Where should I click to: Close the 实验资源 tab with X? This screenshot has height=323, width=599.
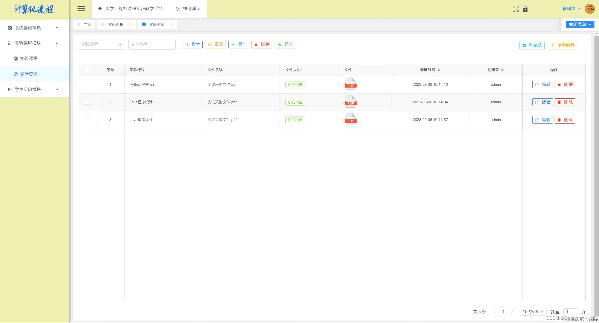pos(172,24)
